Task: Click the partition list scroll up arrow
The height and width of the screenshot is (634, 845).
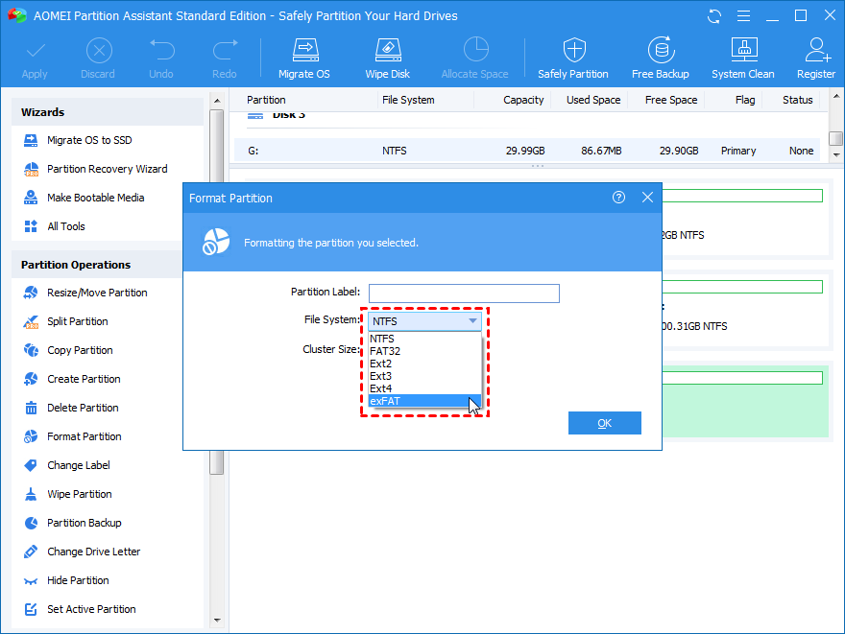Action: pyautogui.click(x=835, y=97)
